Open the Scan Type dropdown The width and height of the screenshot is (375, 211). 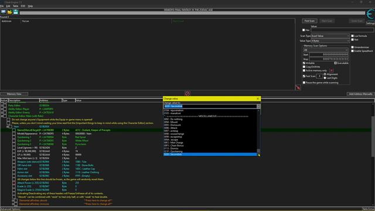(330, 36)
